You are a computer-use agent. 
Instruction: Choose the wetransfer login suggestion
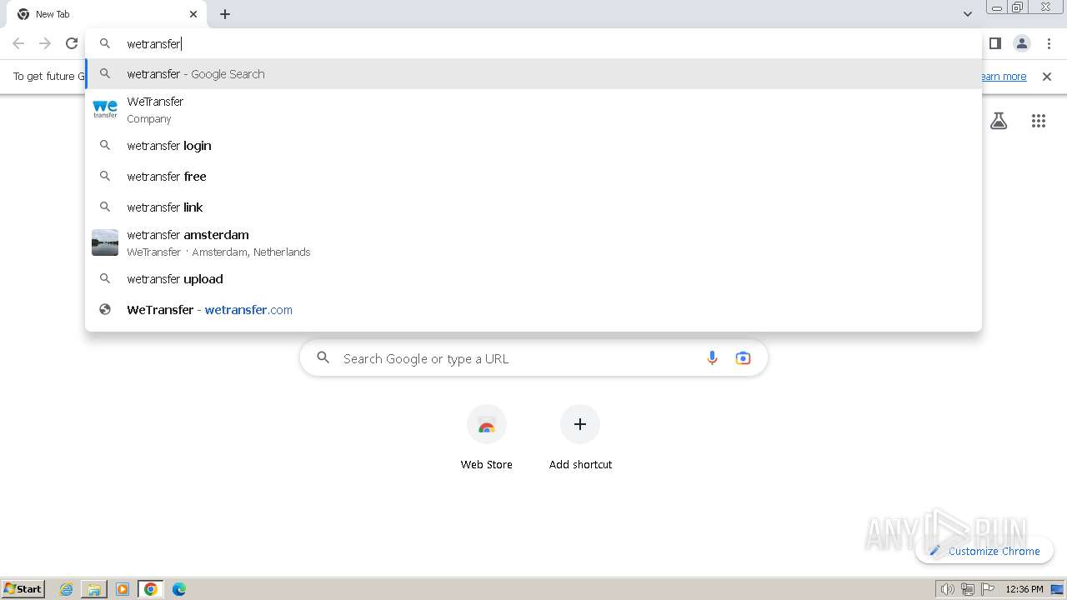(x=533, y=146)
